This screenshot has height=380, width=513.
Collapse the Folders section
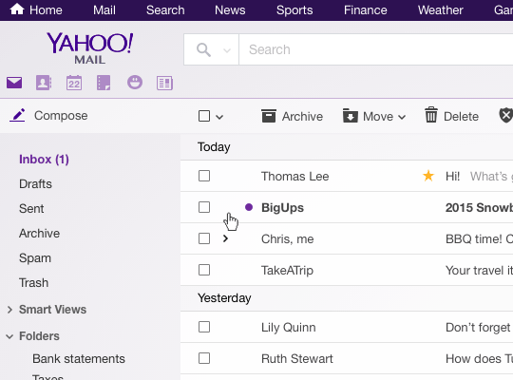pyautogui.click(x=9, y=336)
